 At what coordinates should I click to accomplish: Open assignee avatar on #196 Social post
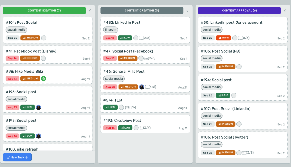point(38,107)
